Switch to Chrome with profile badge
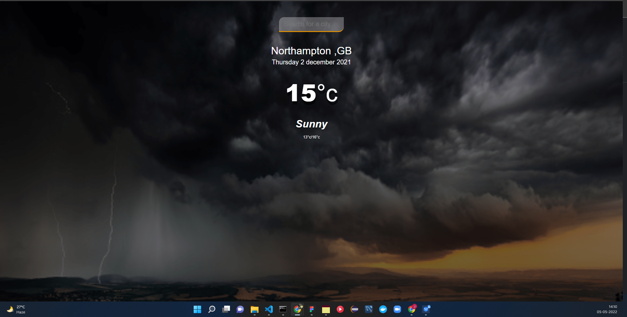The height and width of the screenshot is (317, 627). point(411,310)
